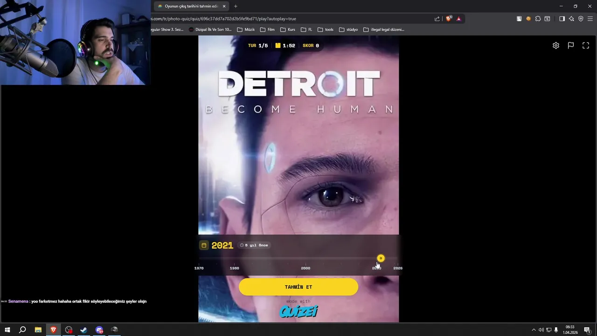Open Windows search magnifier in taskbar
597x336 pixels.
[22, 330]
